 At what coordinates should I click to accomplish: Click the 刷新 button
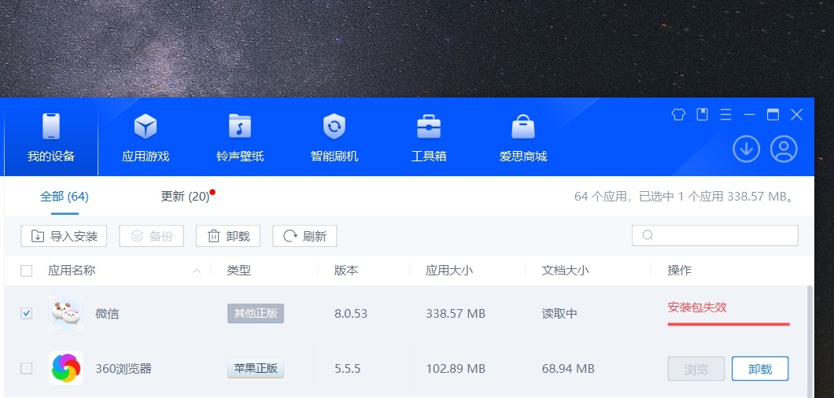[x=304, y=236]
